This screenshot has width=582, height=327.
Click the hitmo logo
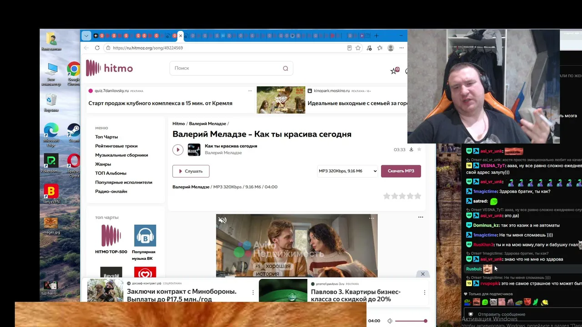tap(110, 68)
